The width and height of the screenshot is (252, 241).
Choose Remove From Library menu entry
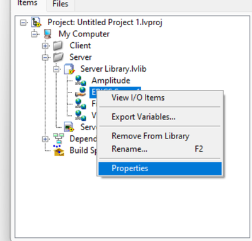tap(160, 136)
